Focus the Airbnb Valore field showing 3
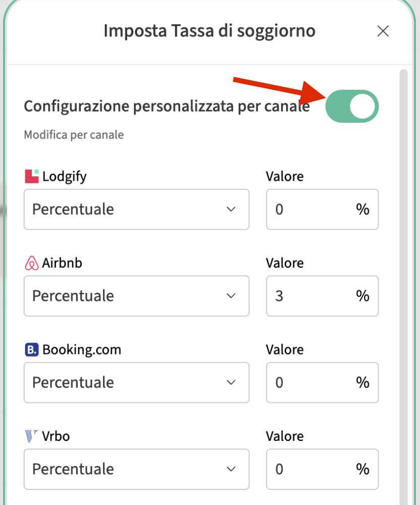Image resolution: width=420 pixels, height=505 pixels. (x=313, y=296)
